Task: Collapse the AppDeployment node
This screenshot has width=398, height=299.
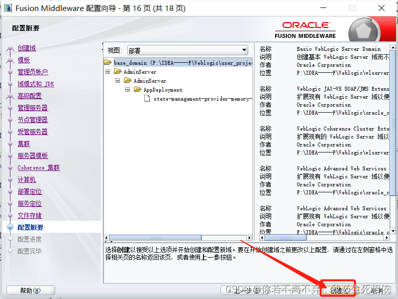Action: tap(128, 90)
